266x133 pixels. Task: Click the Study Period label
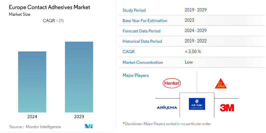click(134, 10)
